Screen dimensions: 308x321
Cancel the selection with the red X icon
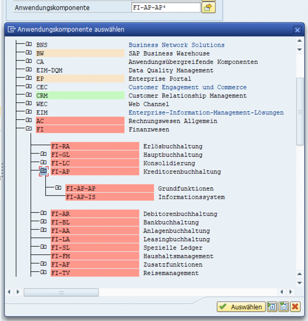click(295, 307)
